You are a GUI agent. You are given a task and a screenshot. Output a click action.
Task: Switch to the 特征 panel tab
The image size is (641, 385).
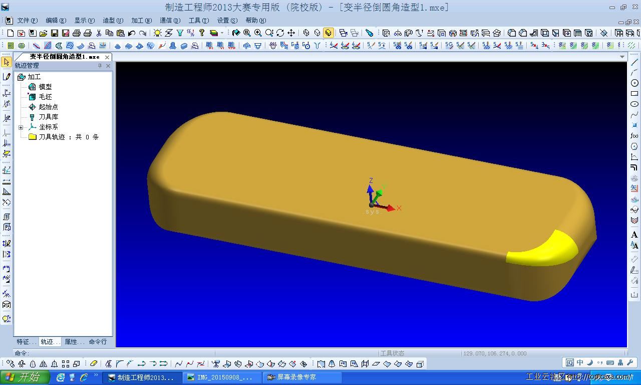pyautogui.click(x=26, y=342)
